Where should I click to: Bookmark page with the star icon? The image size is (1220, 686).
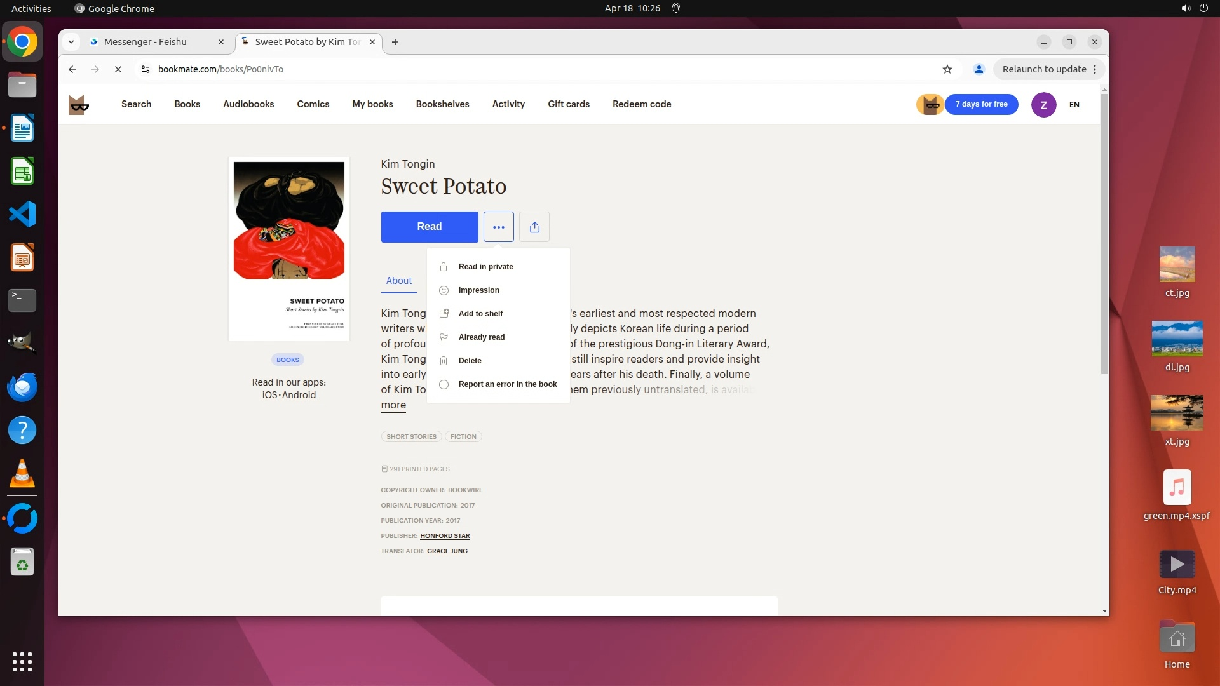947,69
